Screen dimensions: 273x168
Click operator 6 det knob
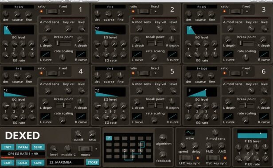189,75
